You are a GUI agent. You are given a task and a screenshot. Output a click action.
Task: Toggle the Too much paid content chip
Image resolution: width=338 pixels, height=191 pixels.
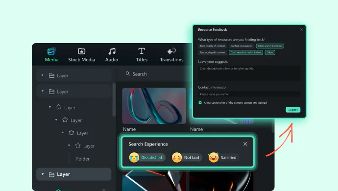pyautogui.click(x=212, y=52)
